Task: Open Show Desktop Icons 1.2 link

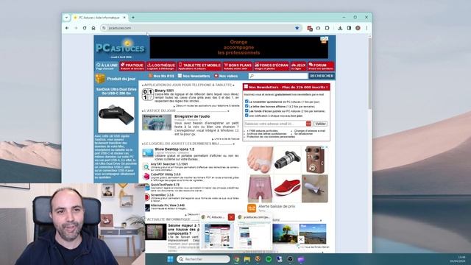Action: 174,149
